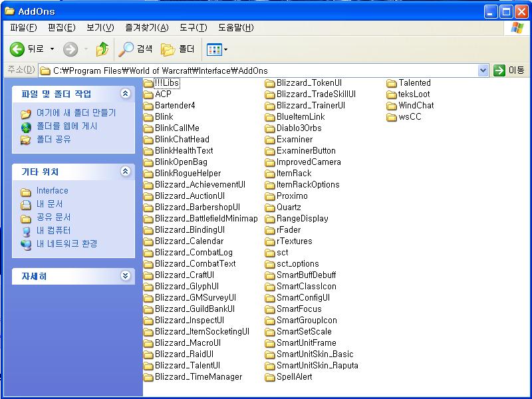Screen dimensions: 532x399
Task: Click the 폴더를 웹에 게시 link
Action: coord(67,126)
